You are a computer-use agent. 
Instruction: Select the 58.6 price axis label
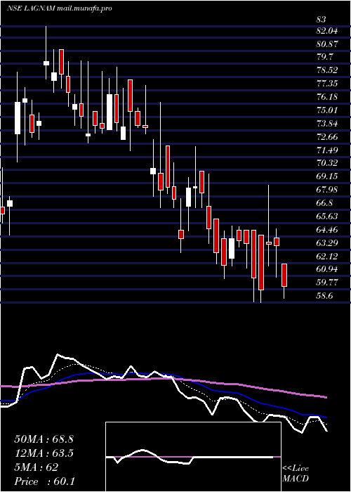(324, 296)
